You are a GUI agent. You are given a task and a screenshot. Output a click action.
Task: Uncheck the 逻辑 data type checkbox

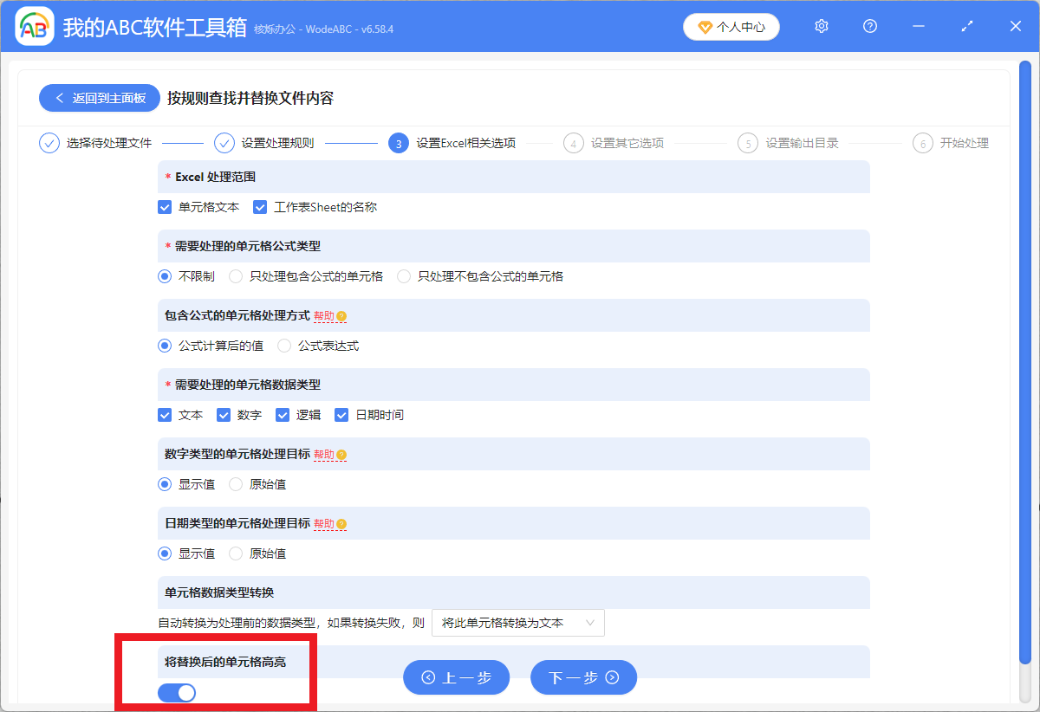point(283,415)
